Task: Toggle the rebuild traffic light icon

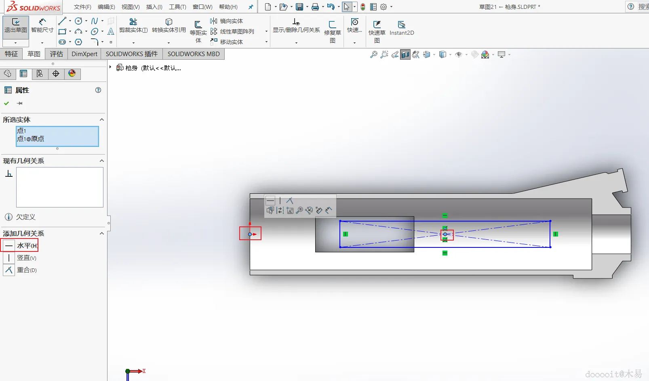Action: (x=363, y=7)
